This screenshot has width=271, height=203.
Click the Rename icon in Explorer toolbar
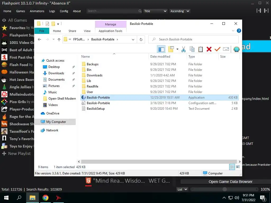point(226,49)
